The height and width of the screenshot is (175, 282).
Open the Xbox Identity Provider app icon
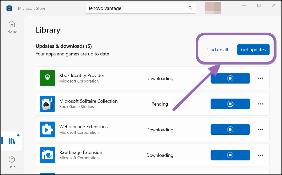[x=47, y=78]
